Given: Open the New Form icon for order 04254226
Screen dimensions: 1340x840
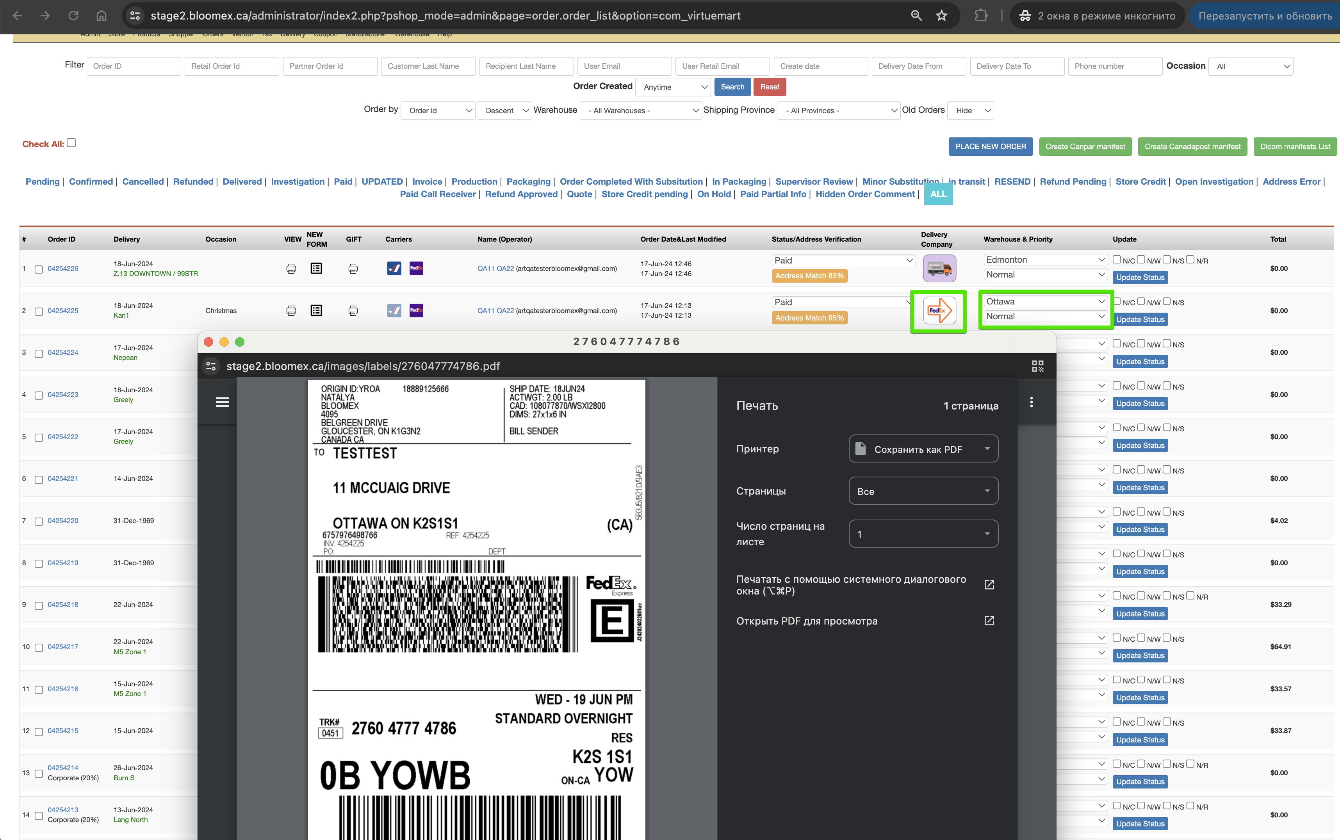Looking at the screenshot, I should [316, 268].
